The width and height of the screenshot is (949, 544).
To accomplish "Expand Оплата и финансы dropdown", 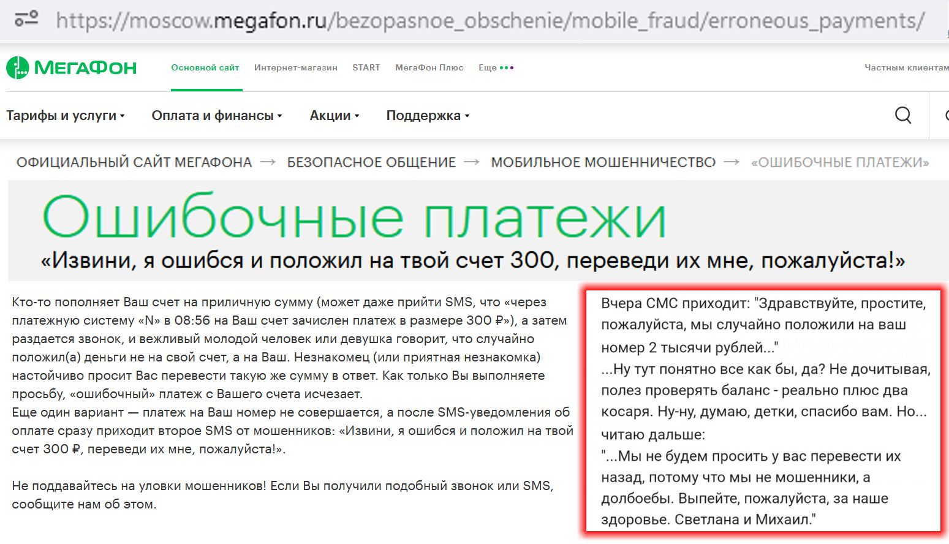I will [x=217, y=115].
